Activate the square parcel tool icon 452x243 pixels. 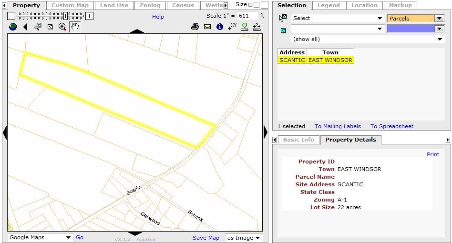click(x=50, y=27)
